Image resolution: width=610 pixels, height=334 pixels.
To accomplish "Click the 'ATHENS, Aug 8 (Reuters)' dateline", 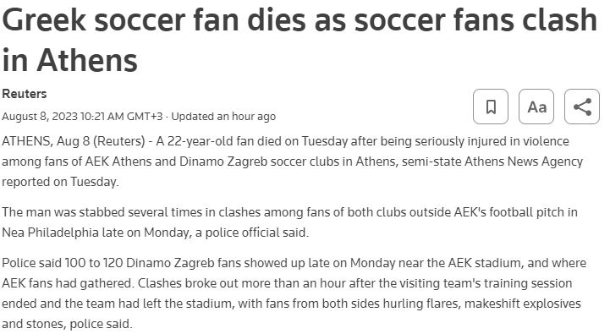I will (x=74, y=140).
